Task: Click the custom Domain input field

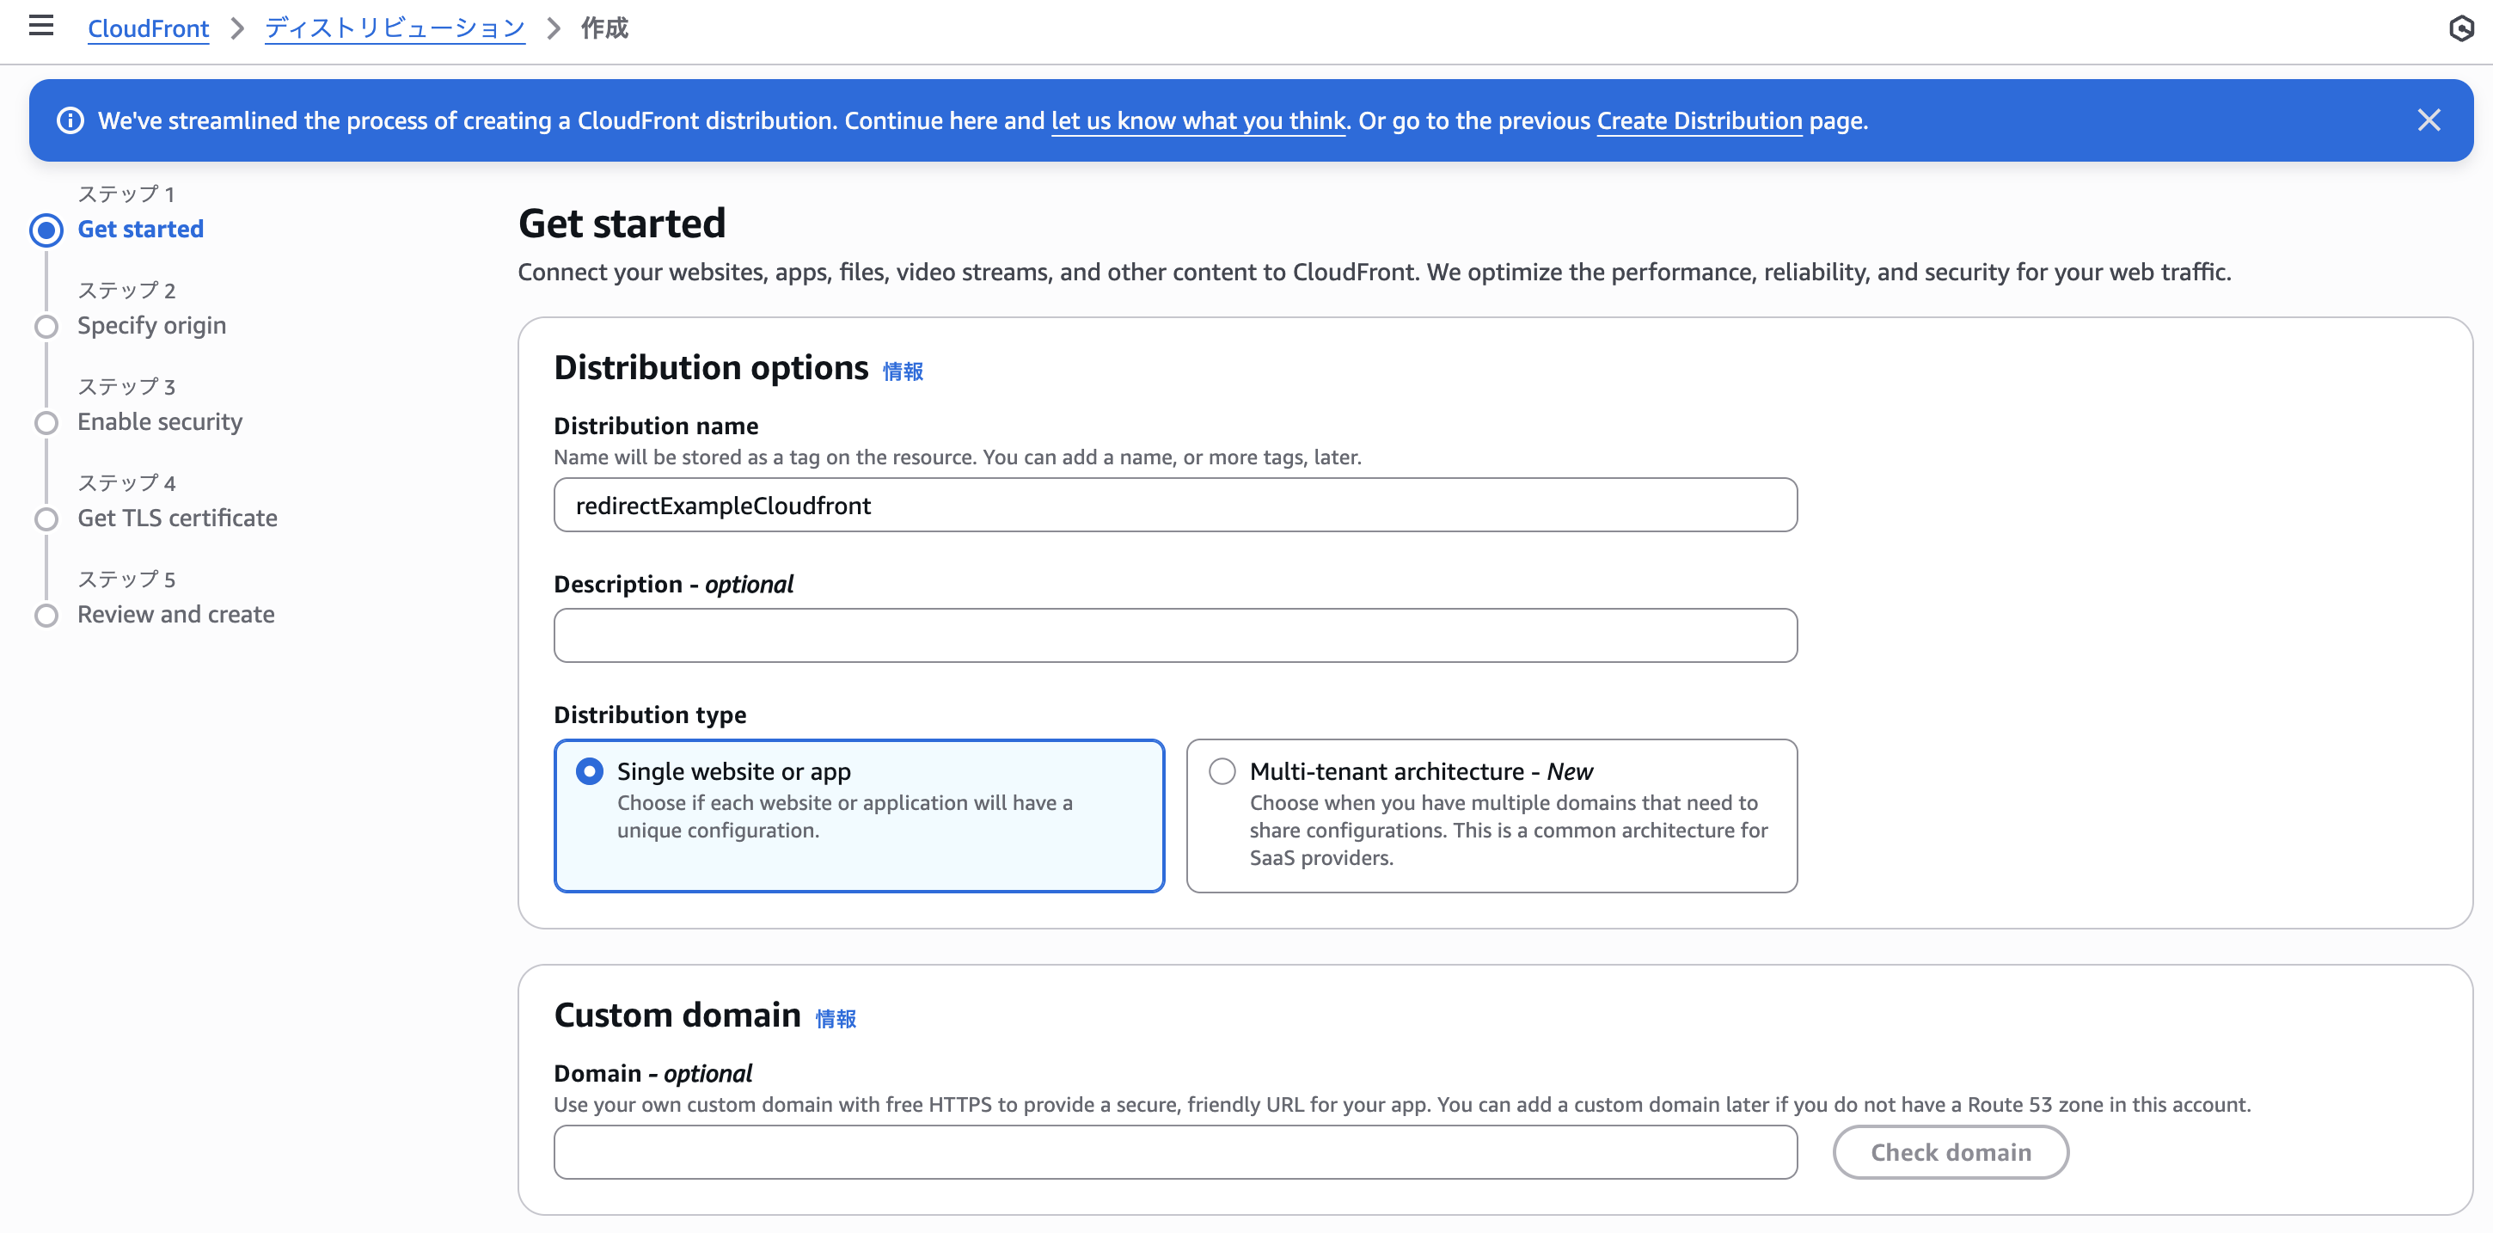Action: click(1175, 1153)
